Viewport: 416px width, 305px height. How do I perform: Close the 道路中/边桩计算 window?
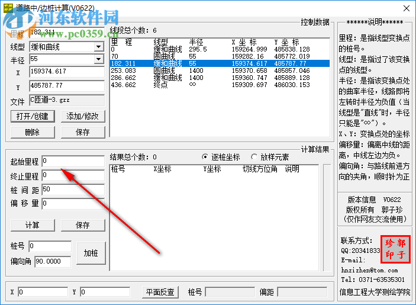tap(406, 8)
